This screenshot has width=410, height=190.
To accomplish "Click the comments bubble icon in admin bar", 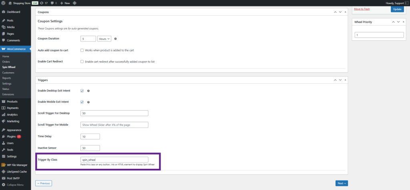I will (52, 3).
